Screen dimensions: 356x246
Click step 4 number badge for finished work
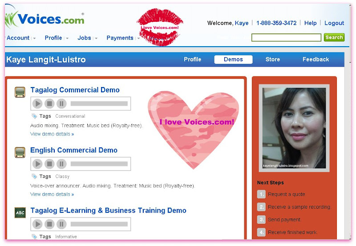pyautogui.click(x=261, y=232)
